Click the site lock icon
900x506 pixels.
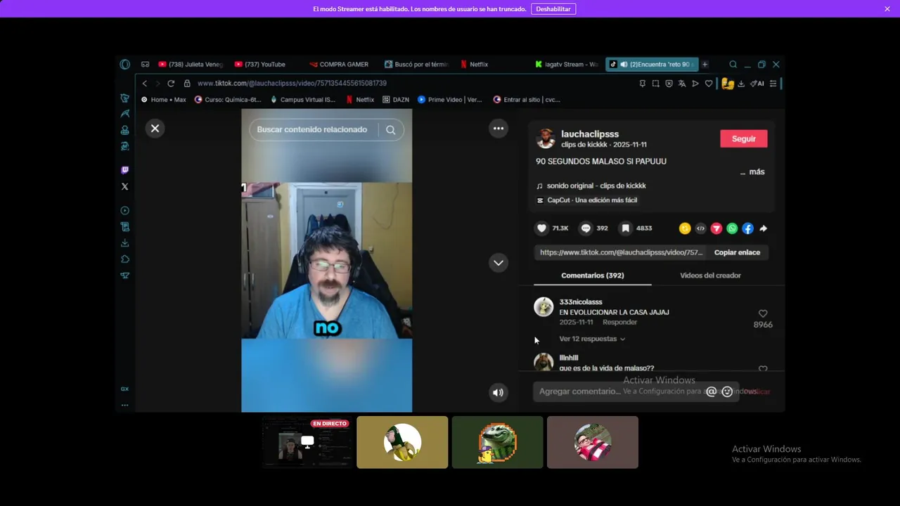(x=187, y=83)
